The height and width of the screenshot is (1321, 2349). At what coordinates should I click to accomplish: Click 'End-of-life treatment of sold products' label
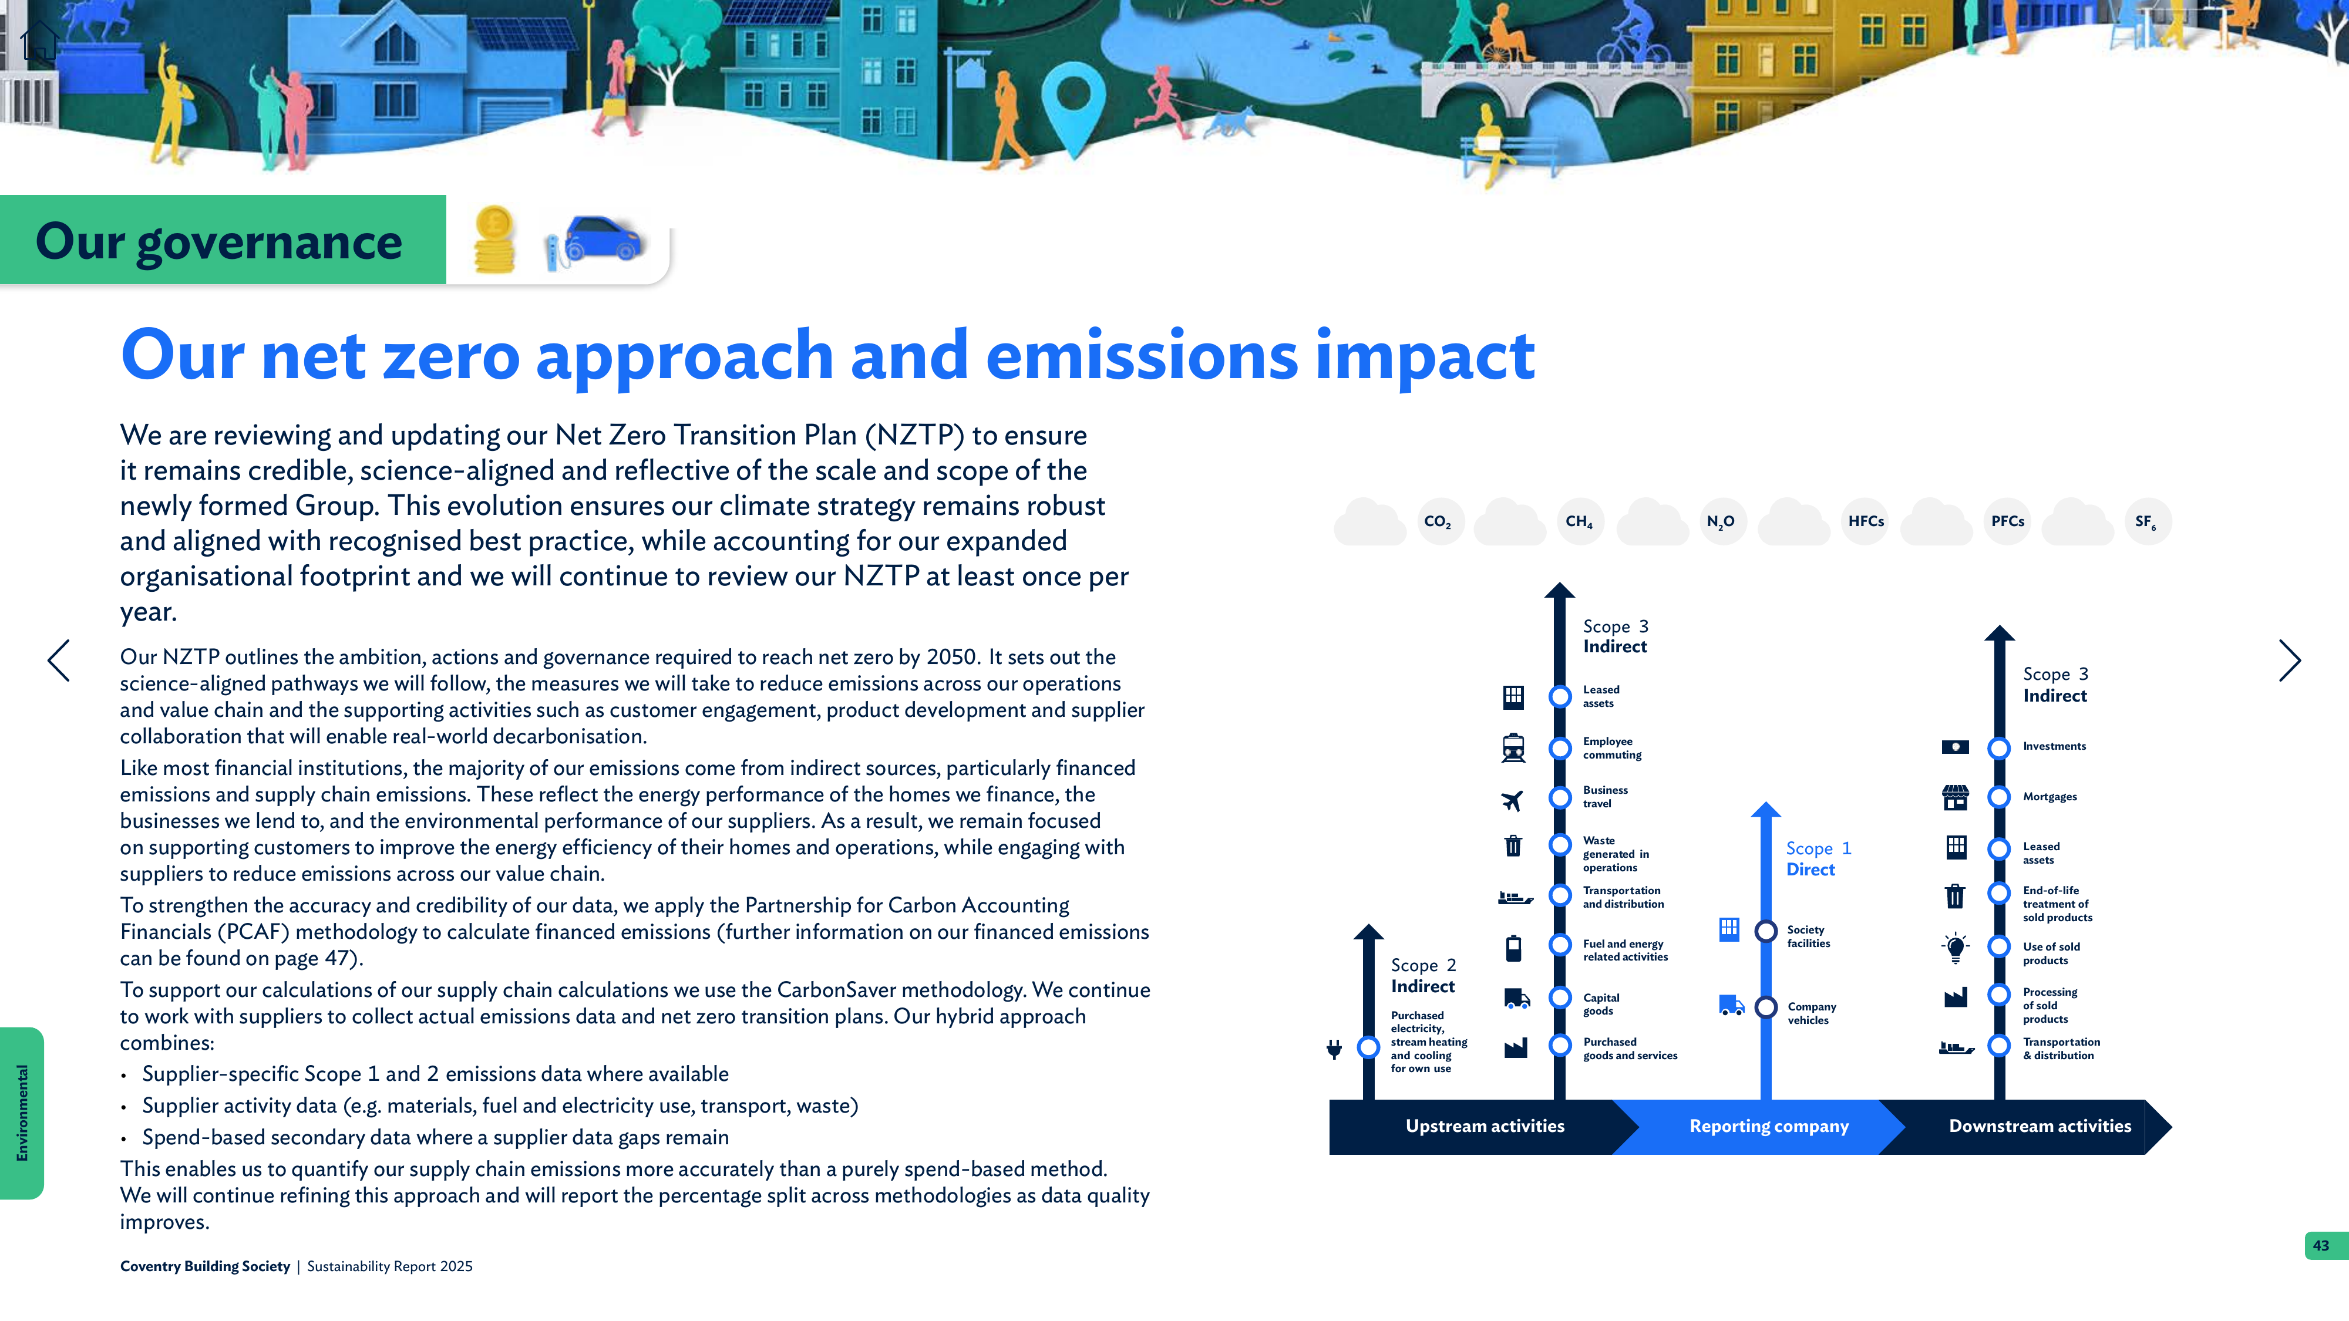[2057, 904]
